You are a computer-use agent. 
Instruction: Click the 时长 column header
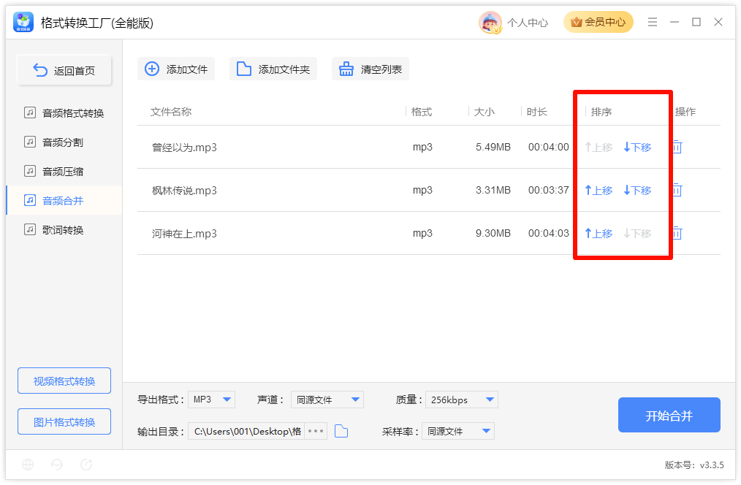point(537,112)
